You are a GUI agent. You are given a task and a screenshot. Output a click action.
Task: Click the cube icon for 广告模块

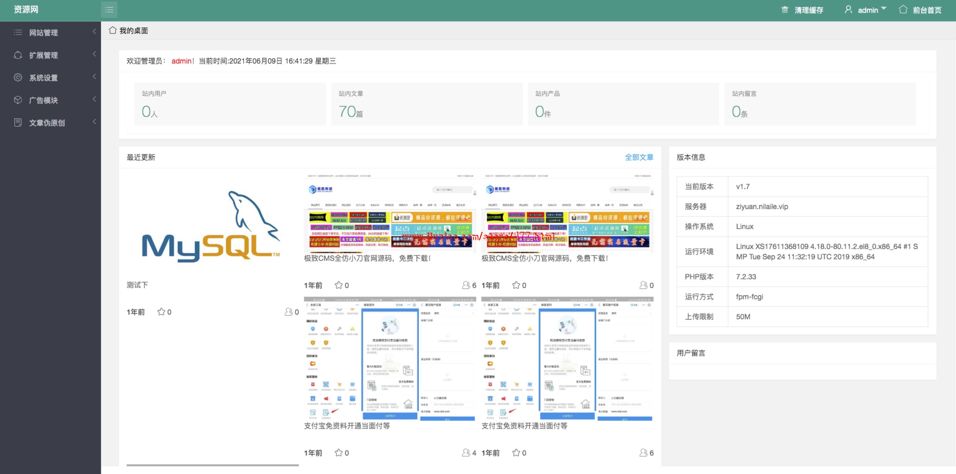click(x=18, y=100)
